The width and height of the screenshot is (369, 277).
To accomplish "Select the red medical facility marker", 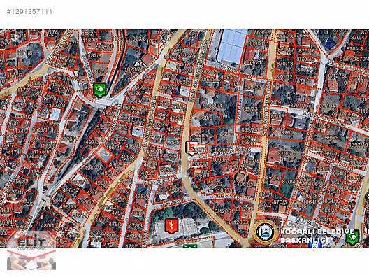I will click(171, 226).
